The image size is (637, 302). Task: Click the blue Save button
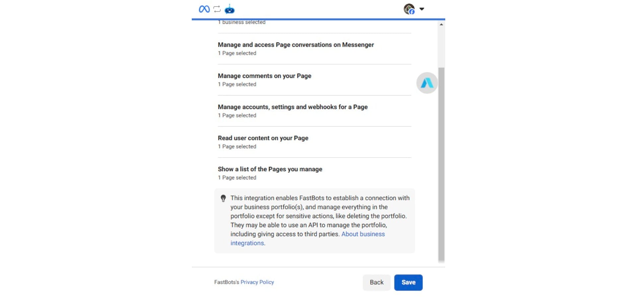coord(408,282)
